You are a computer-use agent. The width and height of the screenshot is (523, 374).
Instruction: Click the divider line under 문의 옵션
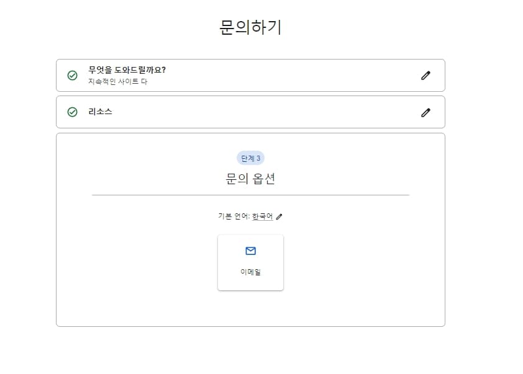(250, 194)
